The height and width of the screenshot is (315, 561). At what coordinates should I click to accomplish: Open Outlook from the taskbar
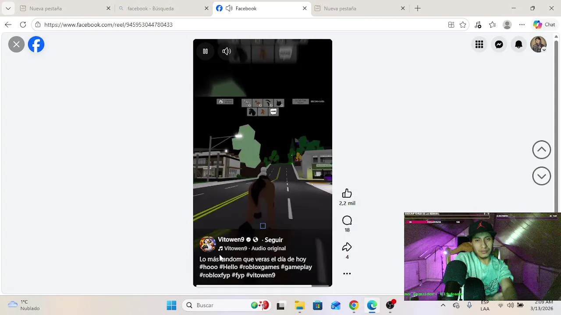(336, 305)
